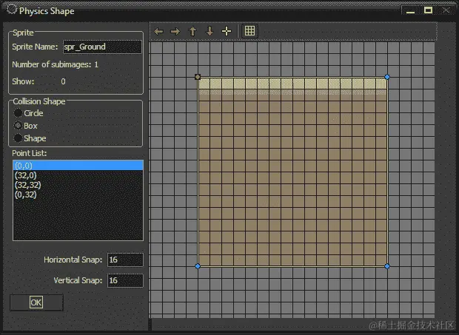459x335 pixels.
Task: Click the Horizontal Snap input field
Action: [x=125, y=260]
